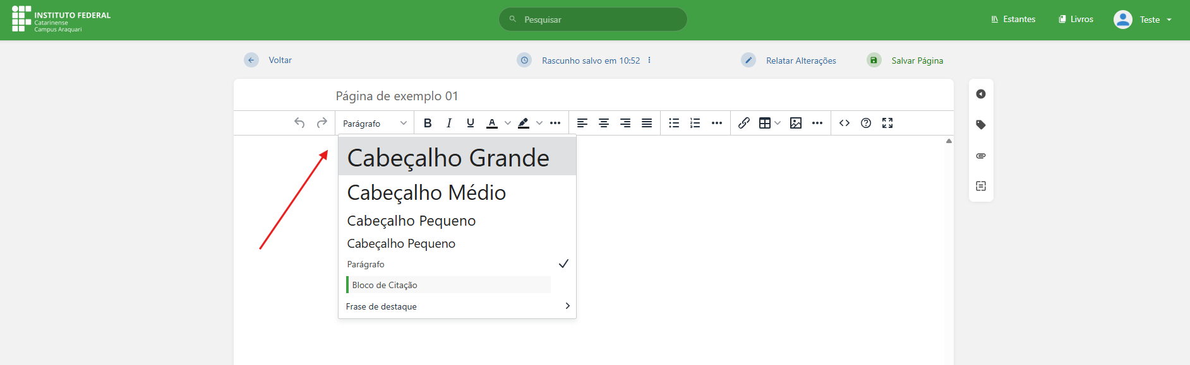The height and width of the screenshot is (365, 1190).
Task: Open the insert image tool
Action: (x=796, y=123)
